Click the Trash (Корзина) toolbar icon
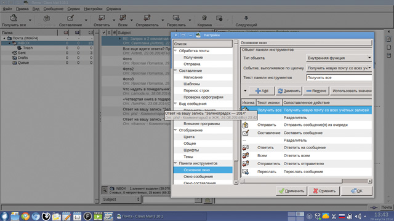 tap(204, 18)
